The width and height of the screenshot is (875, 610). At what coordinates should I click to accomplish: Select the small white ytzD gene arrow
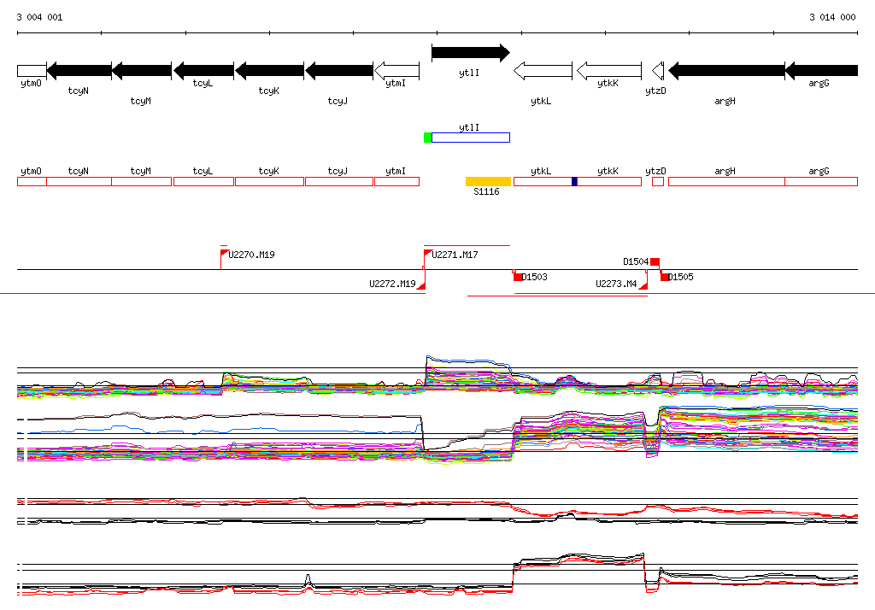[x=658, y=70]
